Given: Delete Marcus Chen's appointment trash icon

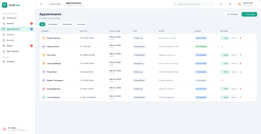Looking at the screenshot, I should pos(222,47).
